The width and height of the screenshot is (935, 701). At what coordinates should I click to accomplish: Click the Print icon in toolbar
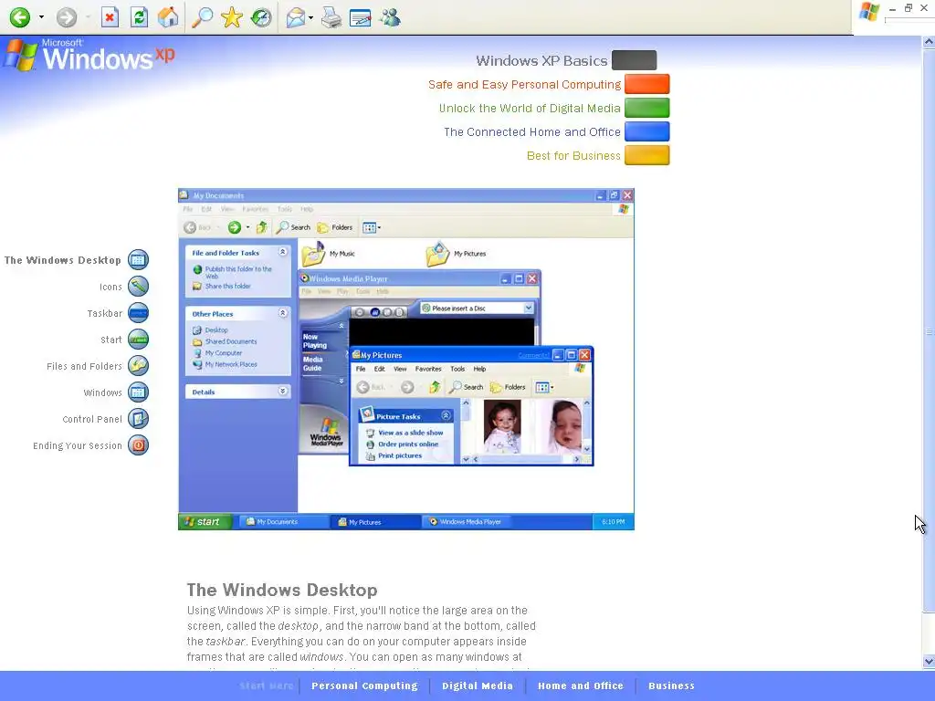tap(331, 17)
